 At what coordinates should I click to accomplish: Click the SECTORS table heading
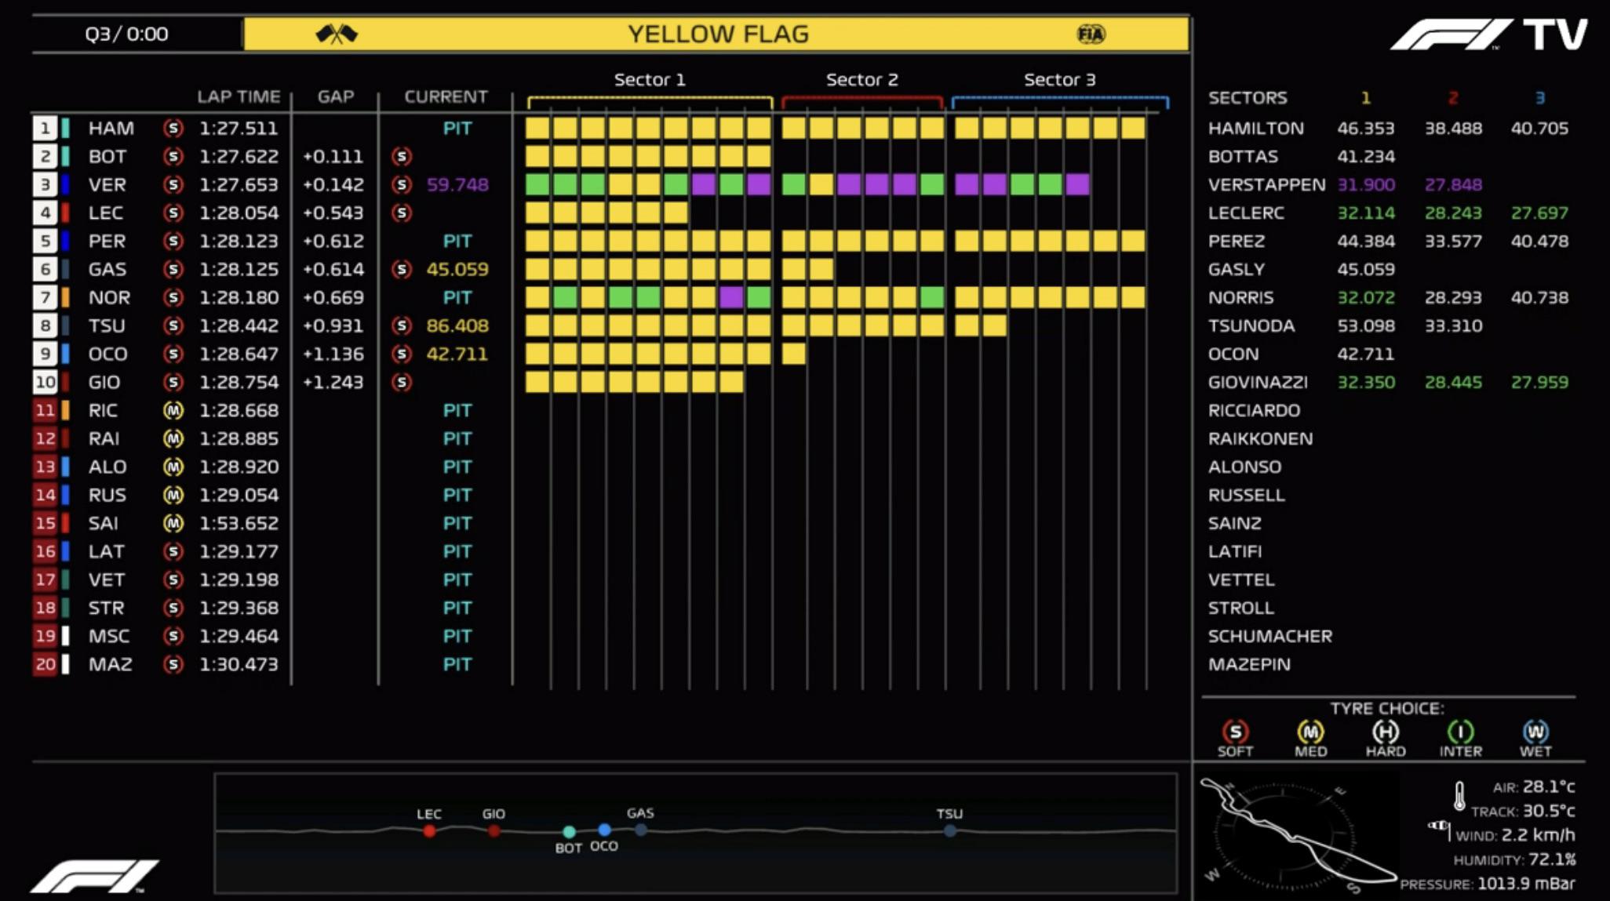(x=1248, y=97)
